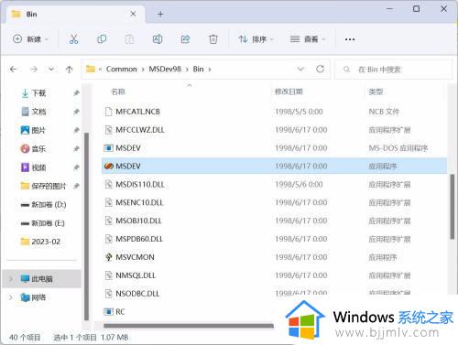
Task: Maximize the File Explorer window
Action: click(x=416, y=9)
